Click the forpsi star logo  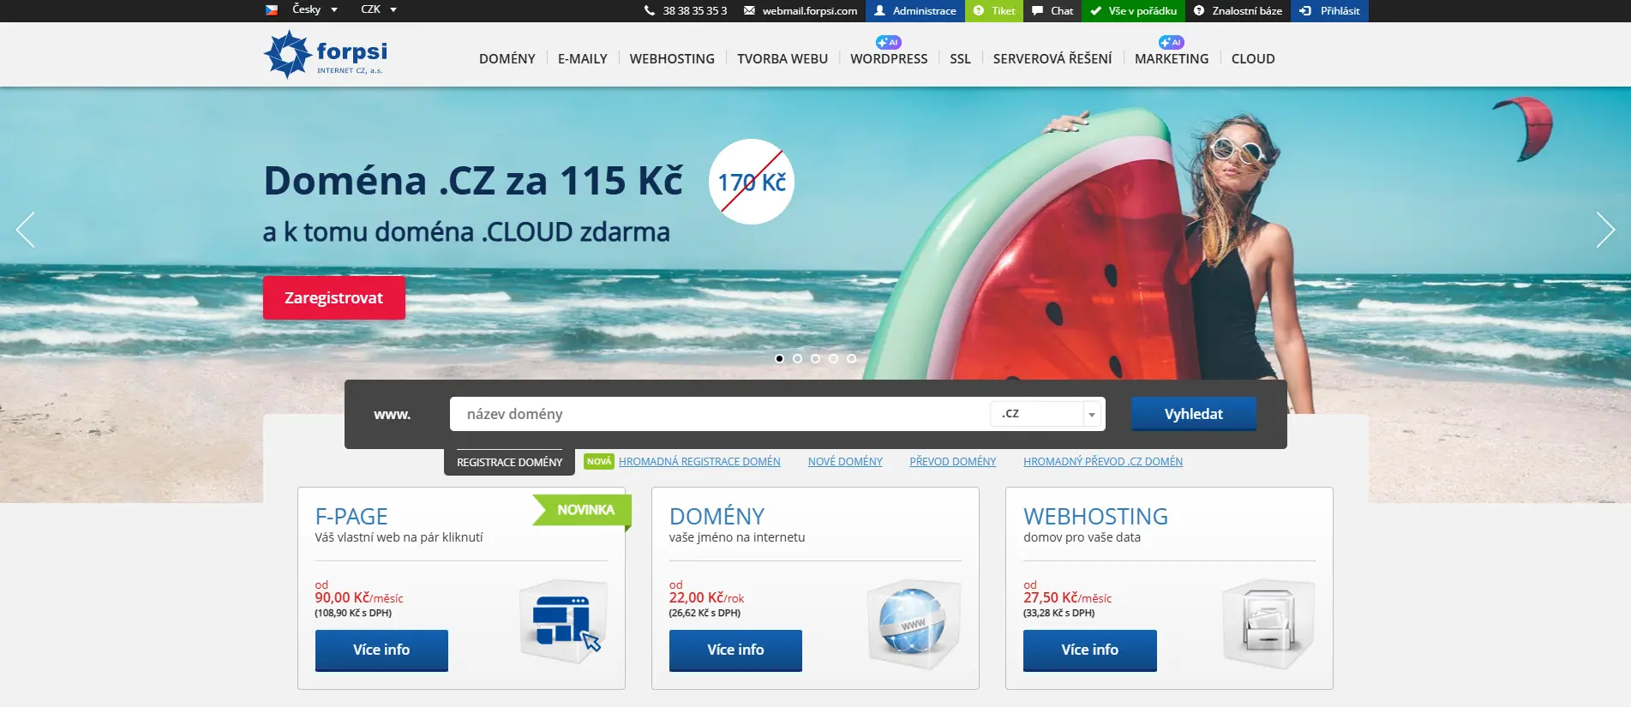(x=286, y=54)
